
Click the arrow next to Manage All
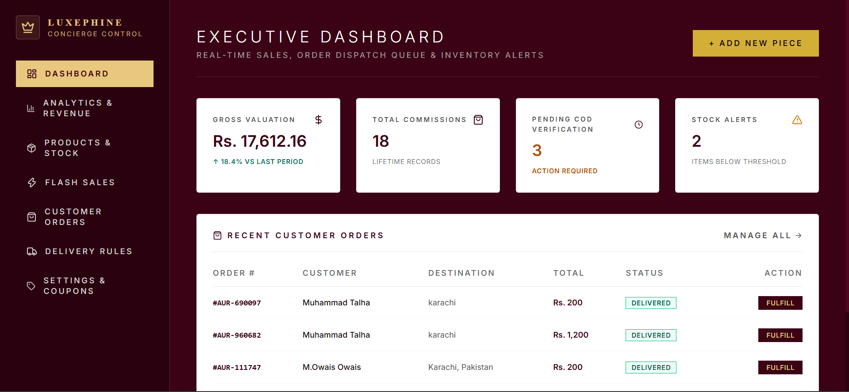pos(799,236)
